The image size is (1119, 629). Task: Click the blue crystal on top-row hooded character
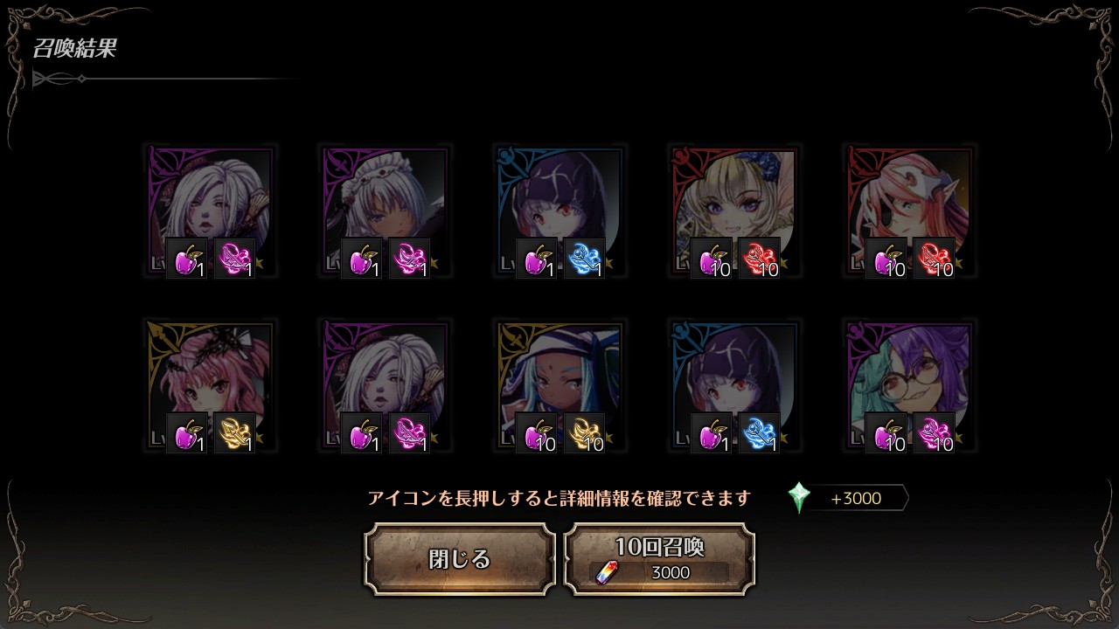pos(584,259)
